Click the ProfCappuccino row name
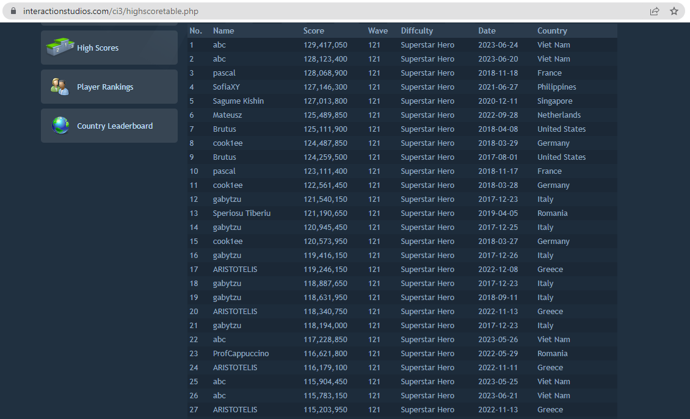 tap(241, 354)
